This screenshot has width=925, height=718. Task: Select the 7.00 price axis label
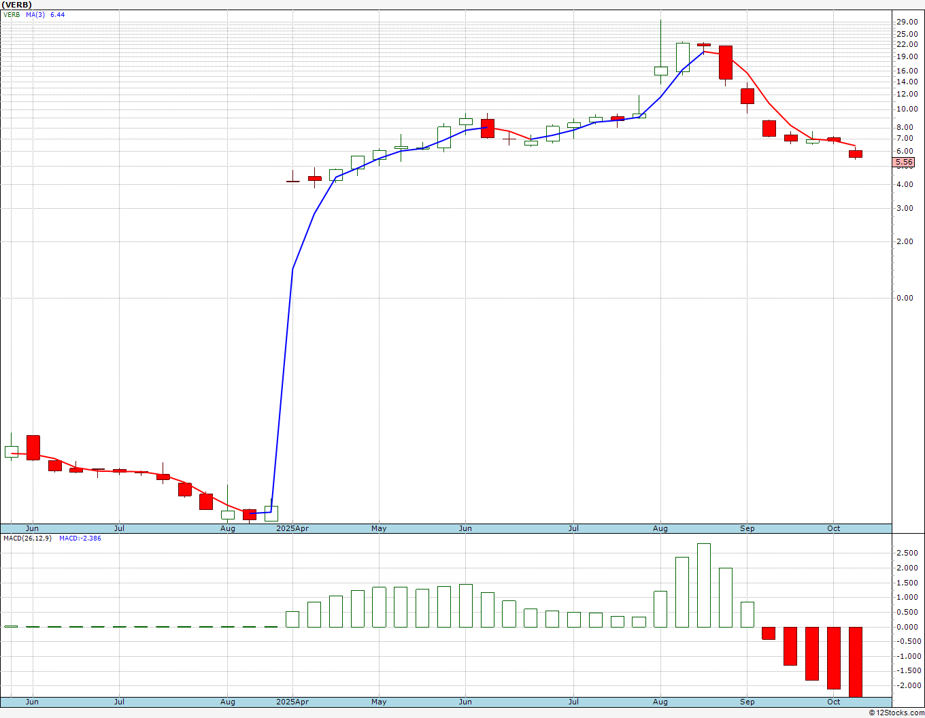click(906, 138)
